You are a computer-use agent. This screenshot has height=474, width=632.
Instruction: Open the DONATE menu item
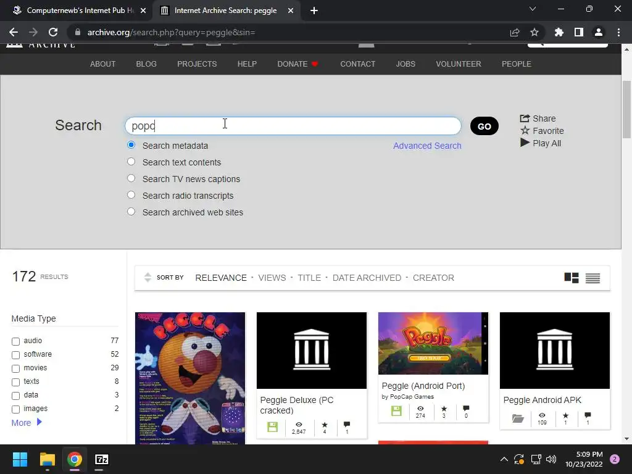click(x=297, y=64)
